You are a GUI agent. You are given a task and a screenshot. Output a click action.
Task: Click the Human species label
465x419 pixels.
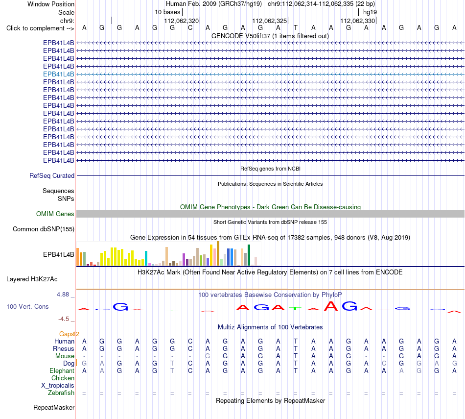pos(64,342)
